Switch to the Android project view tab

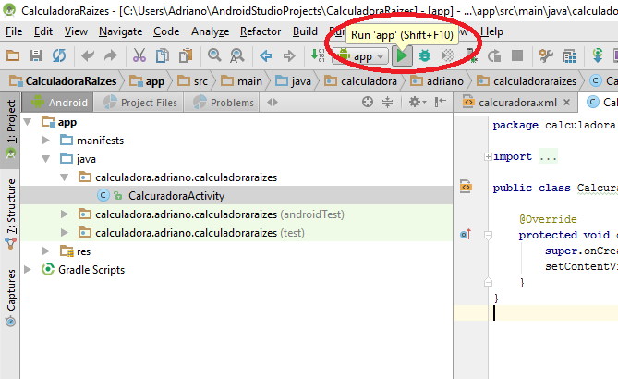(x=58, y=102)
